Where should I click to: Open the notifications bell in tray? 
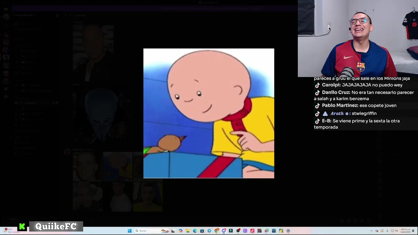coord(413,231)
